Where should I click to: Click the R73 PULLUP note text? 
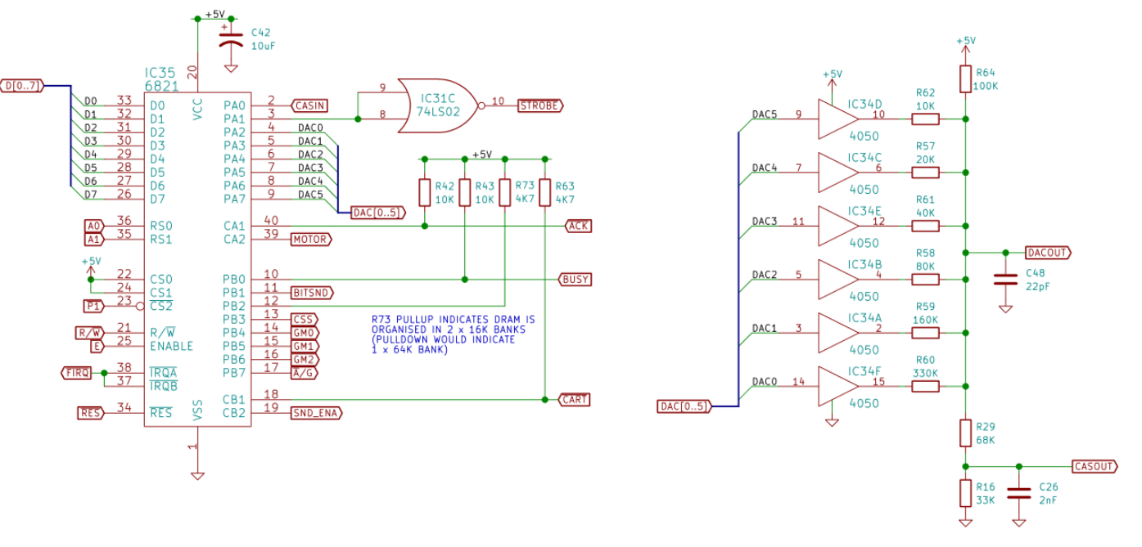pos(454,334)
